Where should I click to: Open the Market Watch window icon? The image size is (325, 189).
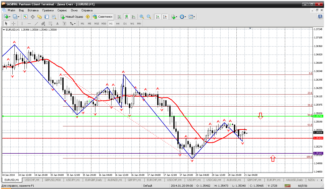coord(25,17)
